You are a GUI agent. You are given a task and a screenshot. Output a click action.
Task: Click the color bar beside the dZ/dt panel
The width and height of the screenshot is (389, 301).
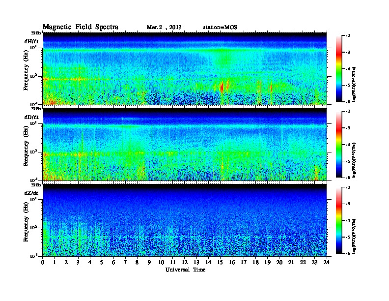(x=339, y=220)
